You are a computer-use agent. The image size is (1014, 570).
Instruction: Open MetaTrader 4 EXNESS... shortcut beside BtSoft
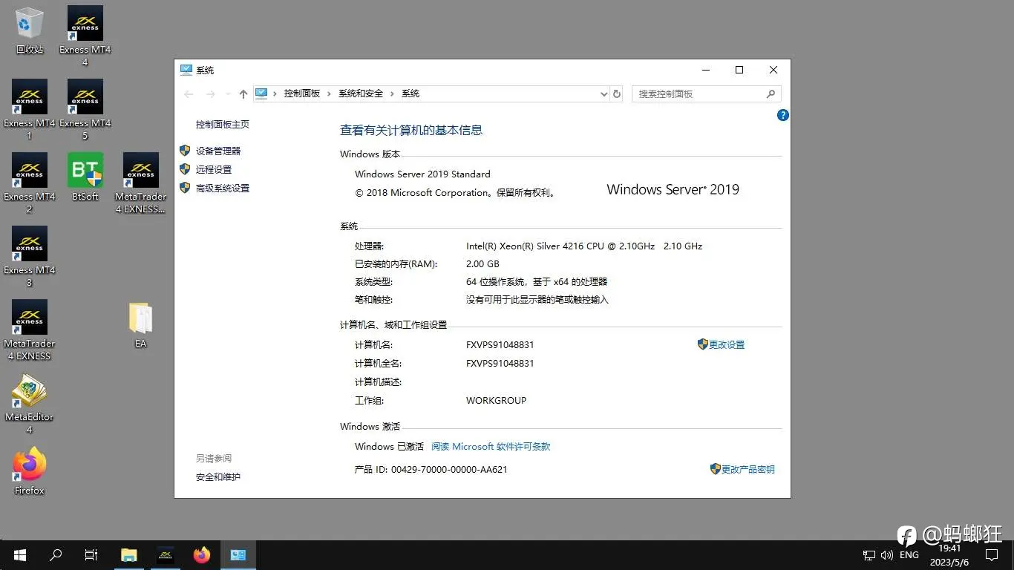click(x=140, y=183)
